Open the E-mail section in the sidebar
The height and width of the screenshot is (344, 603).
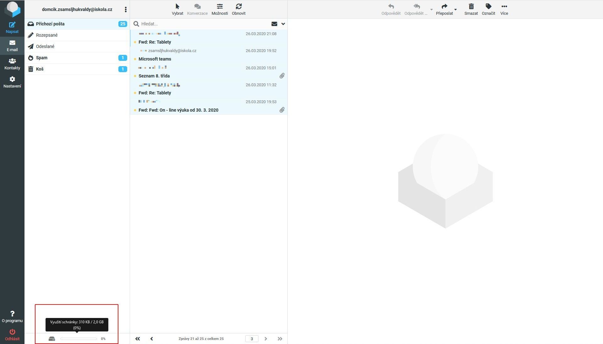pos(12,46)
